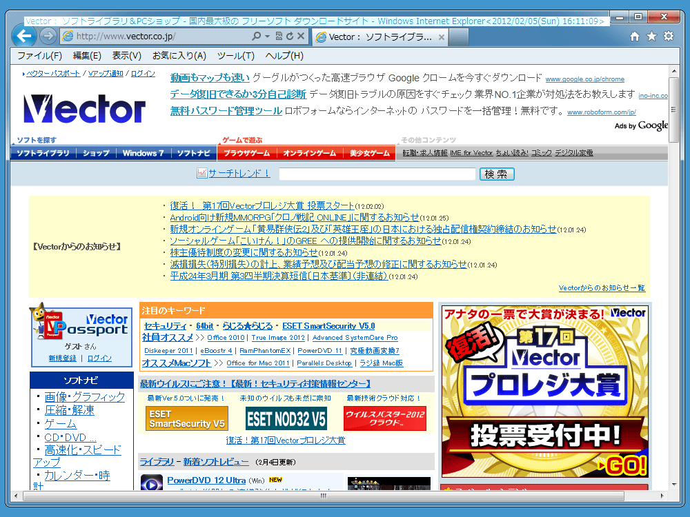This screenshot has height=517, width=690.
Task: Click the プロレジ大賞 投票受付中 banner
Action: (x=545, y=392)
